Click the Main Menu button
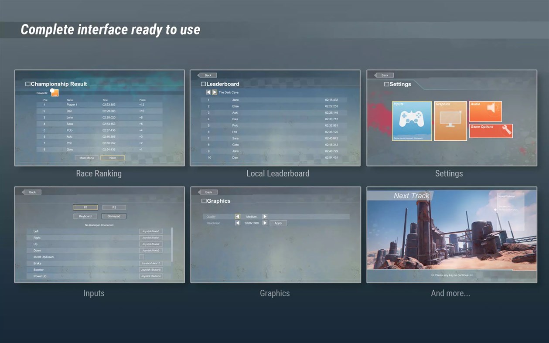 [86, 158]
